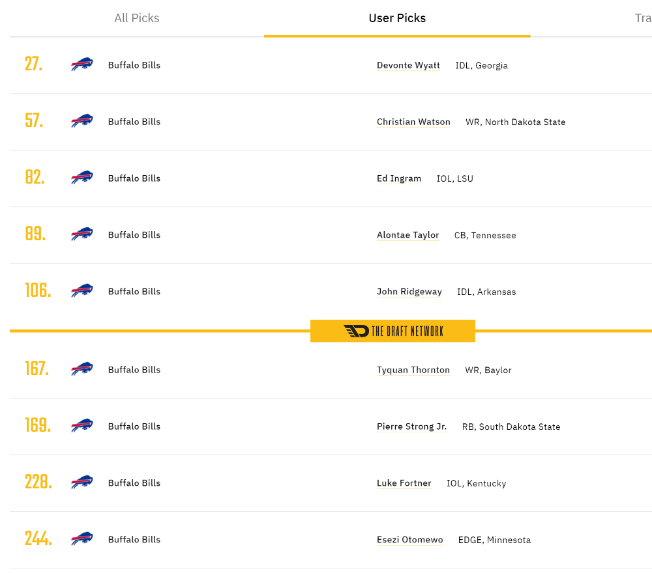Open Esezi Otomewo player link
Screen dimensions: 652x573
click(x=410, y=539)
